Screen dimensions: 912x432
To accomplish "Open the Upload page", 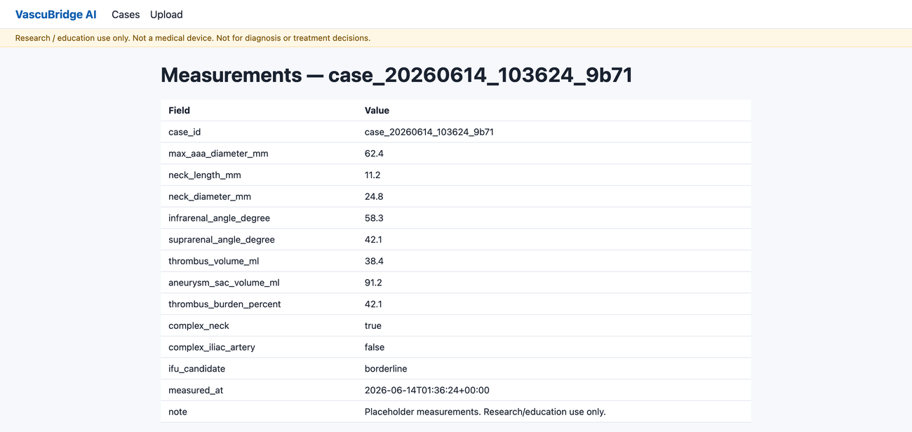I will (166, 14).
